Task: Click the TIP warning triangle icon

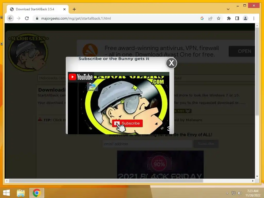Action: (40, 119)
